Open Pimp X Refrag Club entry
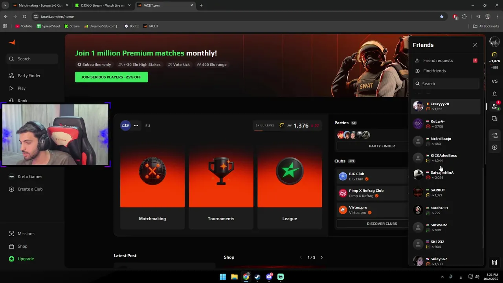503x283 pixels. [x=373, y=193]
